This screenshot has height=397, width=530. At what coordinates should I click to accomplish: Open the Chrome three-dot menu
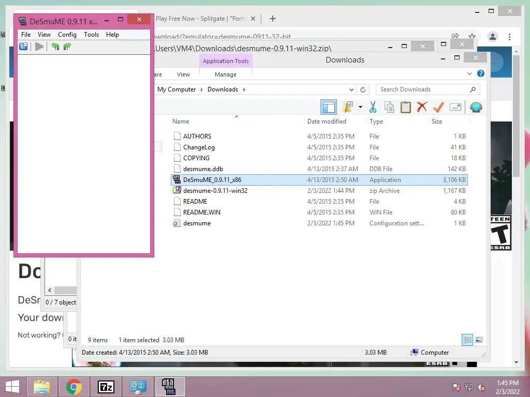click(509, 37)
